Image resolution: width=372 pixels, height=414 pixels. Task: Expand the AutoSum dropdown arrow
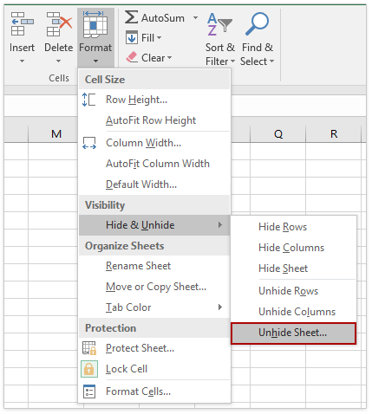click(x=196, y=17)
